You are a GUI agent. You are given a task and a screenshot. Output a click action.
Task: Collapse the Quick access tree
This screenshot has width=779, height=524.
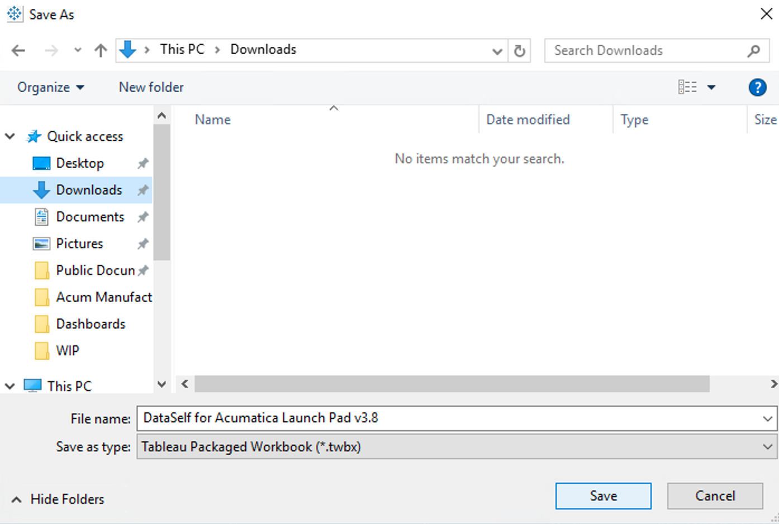[x=10, y=136]
